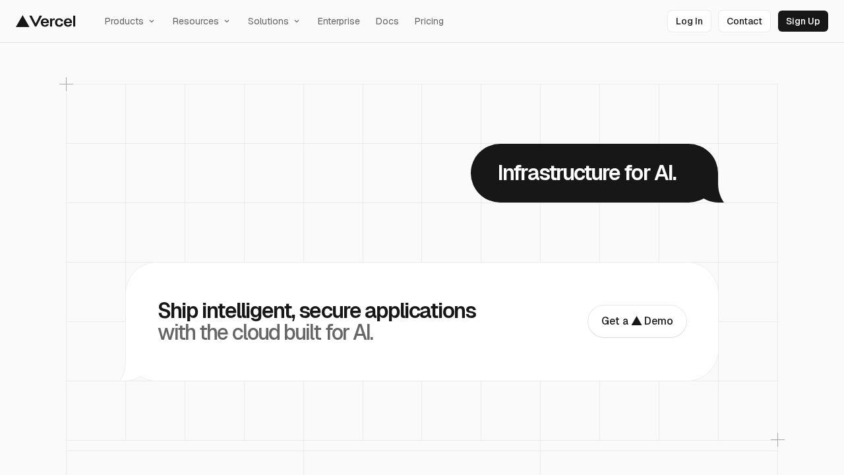Click the black speech bubble saying Infrastructure for AI
The image size is (844, 475).
click(x=587, y=173)
